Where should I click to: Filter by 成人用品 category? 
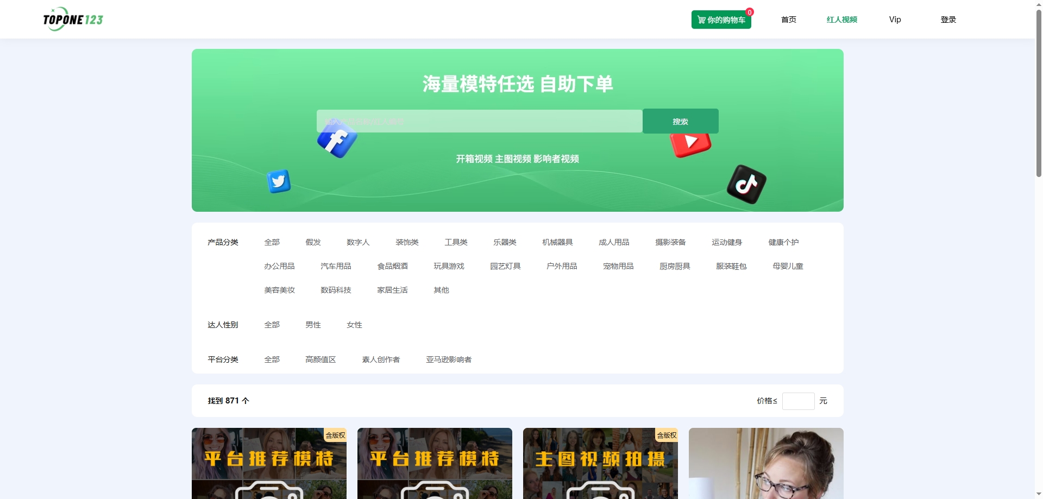pyautogui.click(x=614, y=242)
